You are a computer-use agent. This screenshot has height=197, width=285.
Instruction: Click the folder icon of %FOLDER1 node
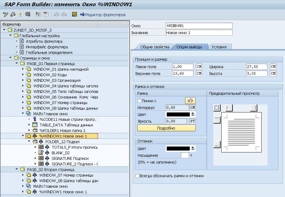pyautogui.click(x=35, y=130)
